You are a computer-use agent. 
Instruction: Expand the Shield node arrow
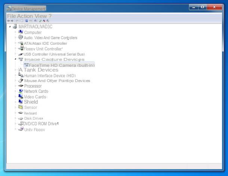tap(15, 102)
